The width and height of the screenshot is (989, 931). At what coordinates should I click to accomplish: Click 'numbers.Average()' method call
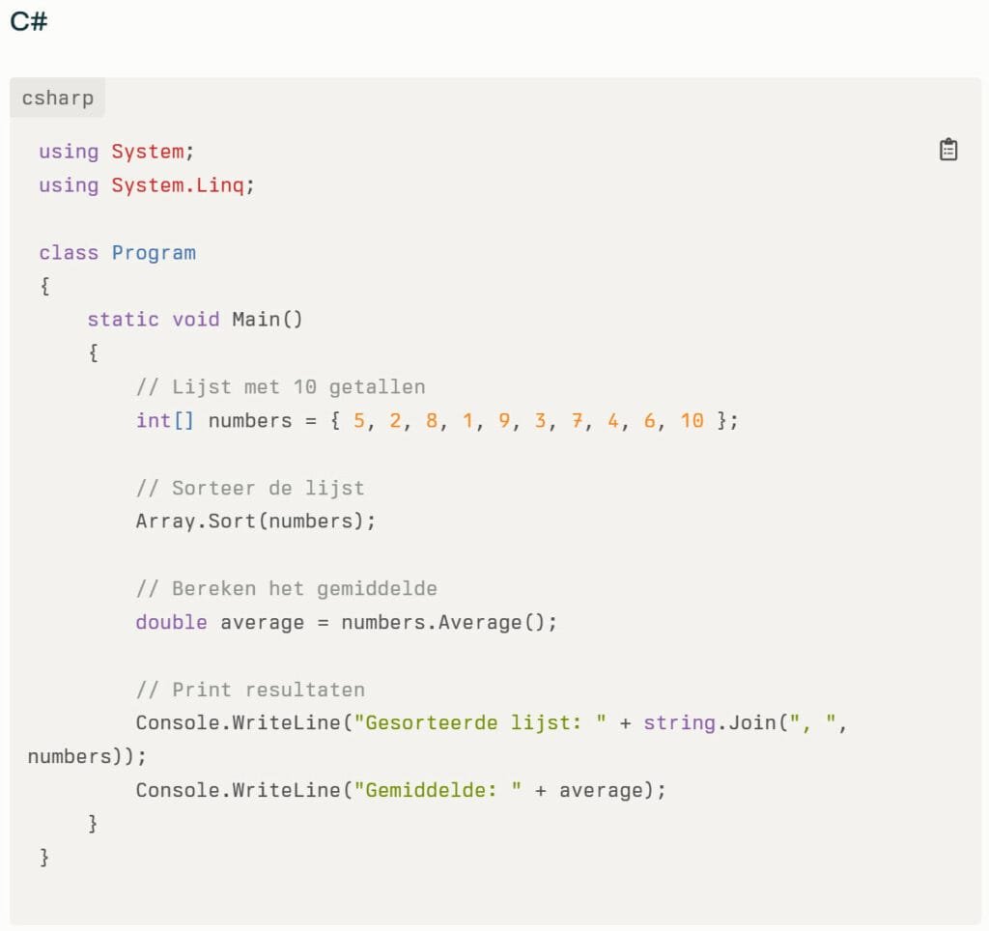(x=449, y=623)
